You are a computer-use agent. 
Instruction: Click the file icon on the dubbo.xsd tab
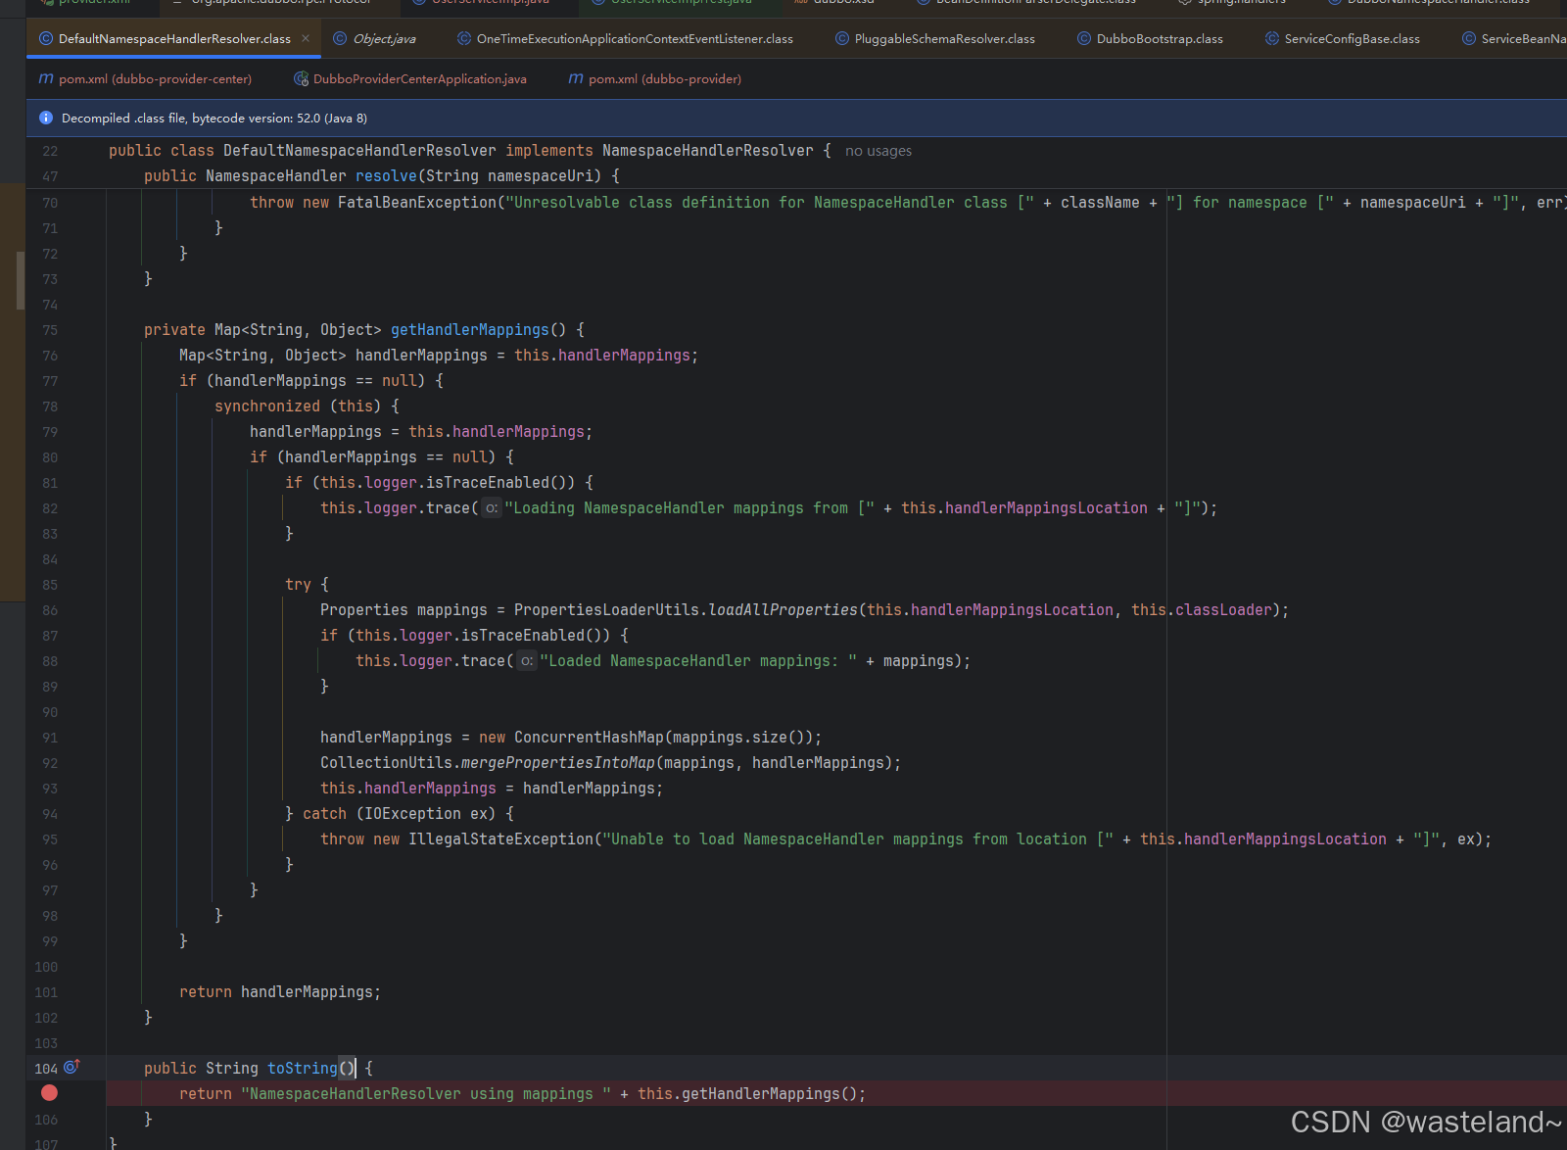(x=799, y=2)
